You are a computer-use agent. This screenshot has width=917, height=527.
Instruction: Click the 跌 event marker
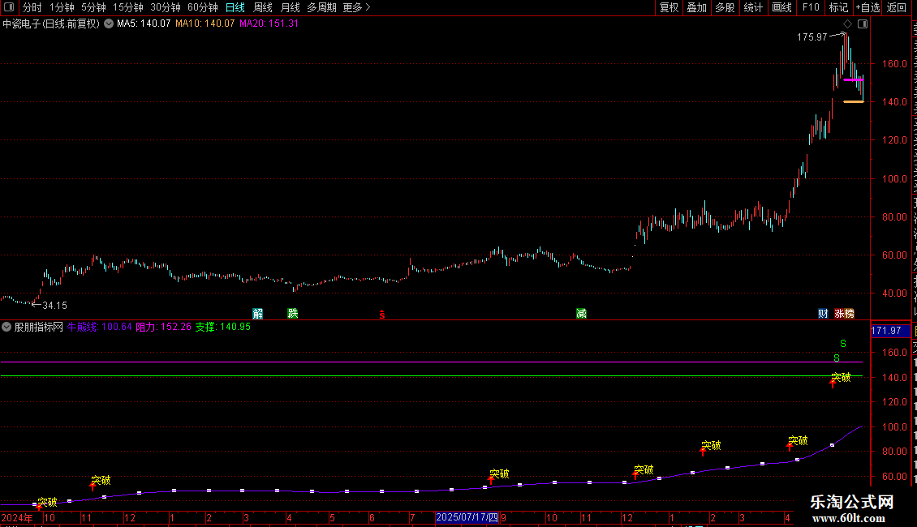coord(292,314)
